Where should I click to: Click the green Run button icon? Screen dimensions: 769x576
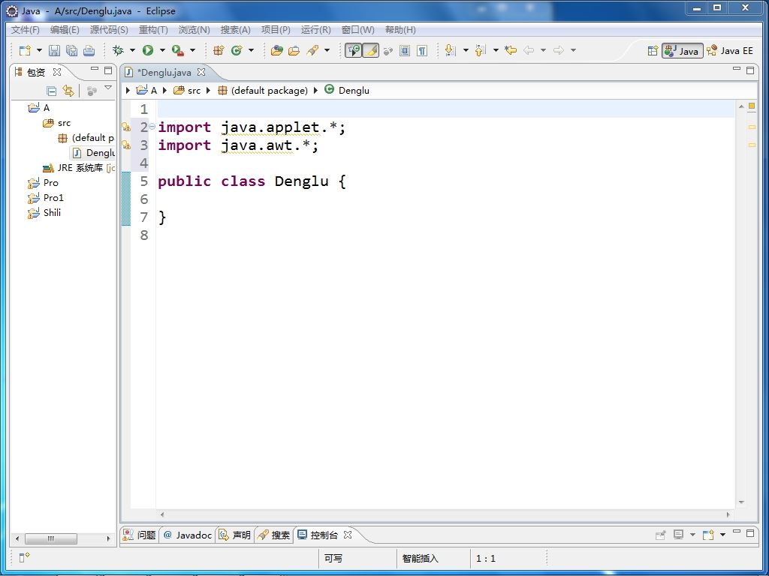coord(148,50)
